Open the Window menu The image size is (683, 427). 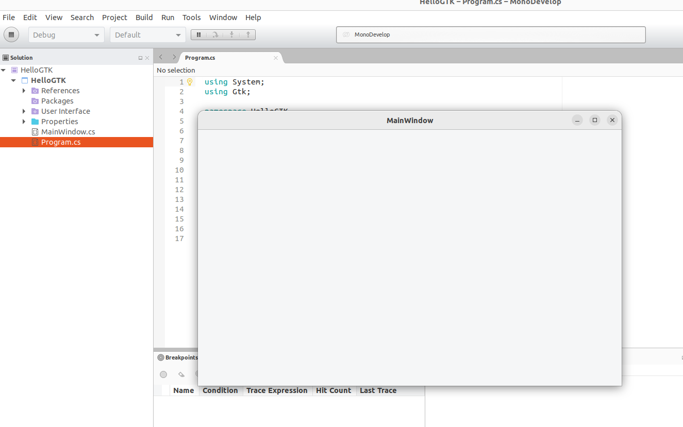coord(223,18)
